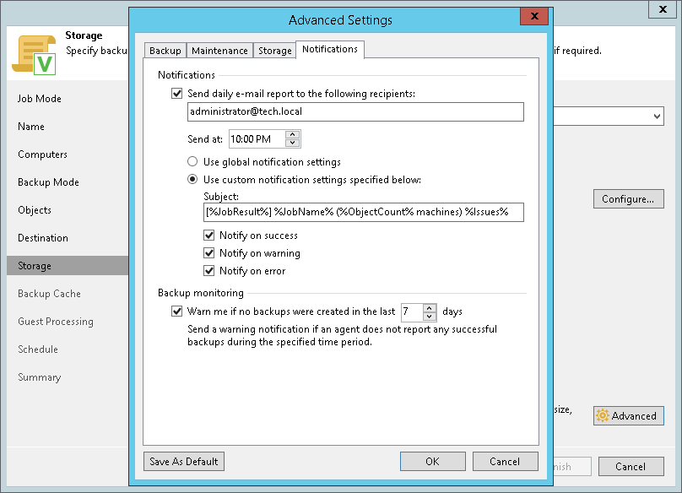682x493 pixels.
Task: Close the Advanced Settings dialog
Action: (533, 19)
